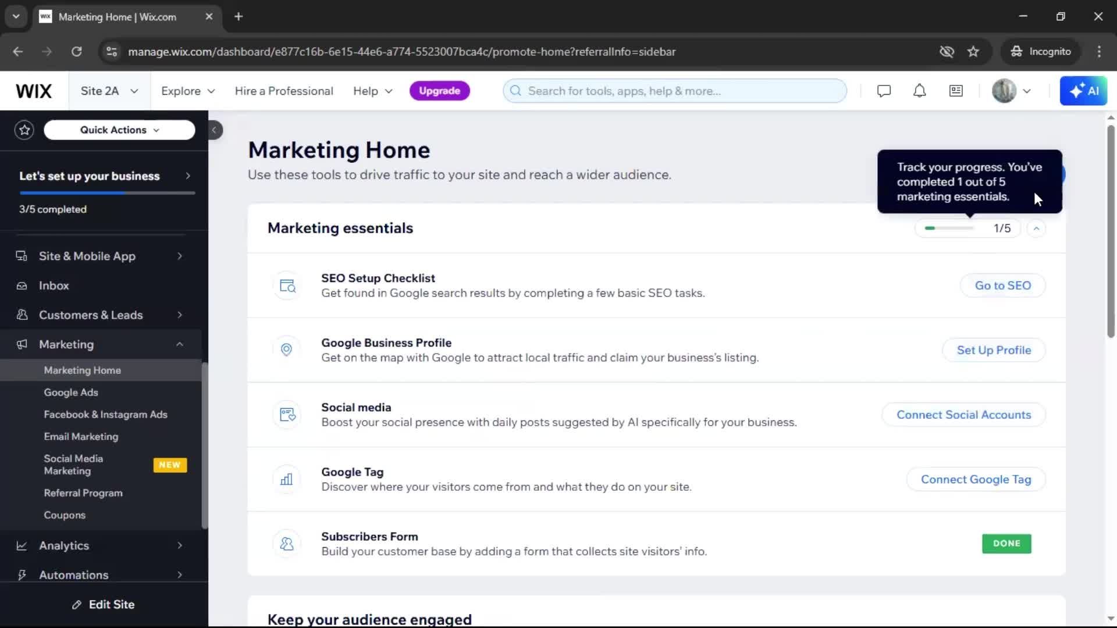This screenshot has width=1117, height=628.
Task: Open browser three-dot menu
Action: click(1099, 52)
